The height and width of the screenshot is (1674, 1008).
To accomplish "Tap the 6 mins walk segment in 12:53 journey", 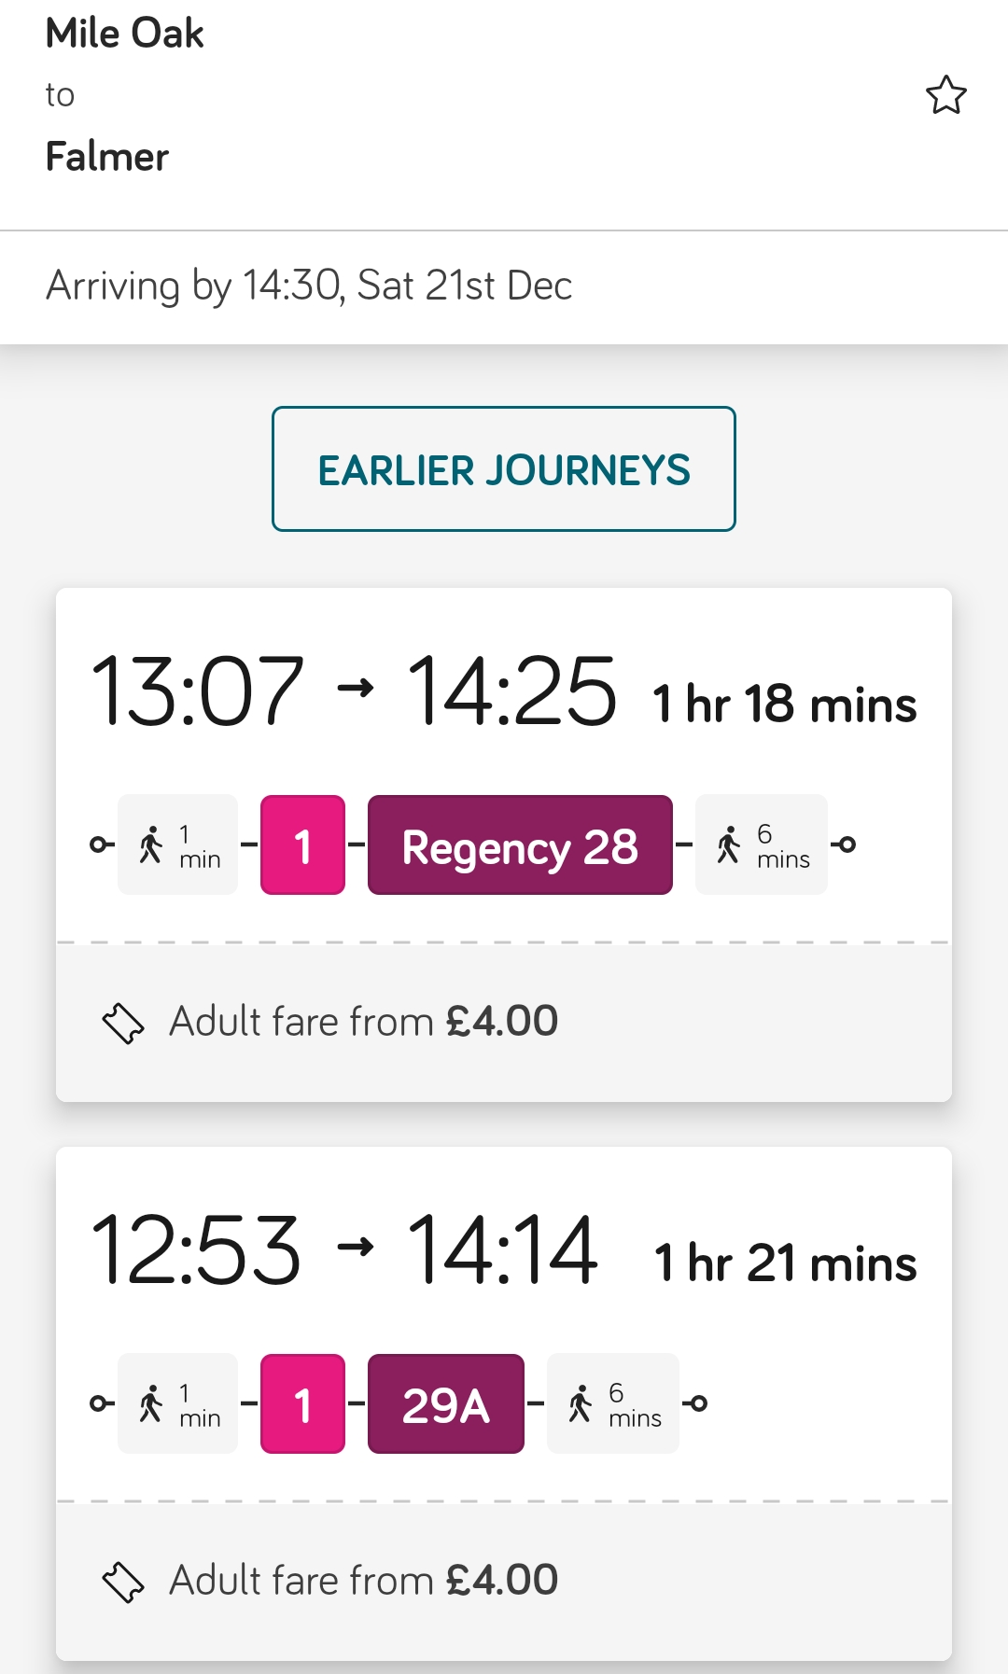I will [613, 1403].
